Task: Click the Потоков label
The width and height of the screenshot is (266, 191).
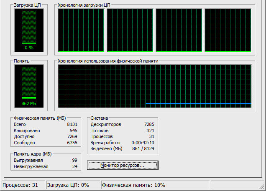Action: (x=100, y=131)
